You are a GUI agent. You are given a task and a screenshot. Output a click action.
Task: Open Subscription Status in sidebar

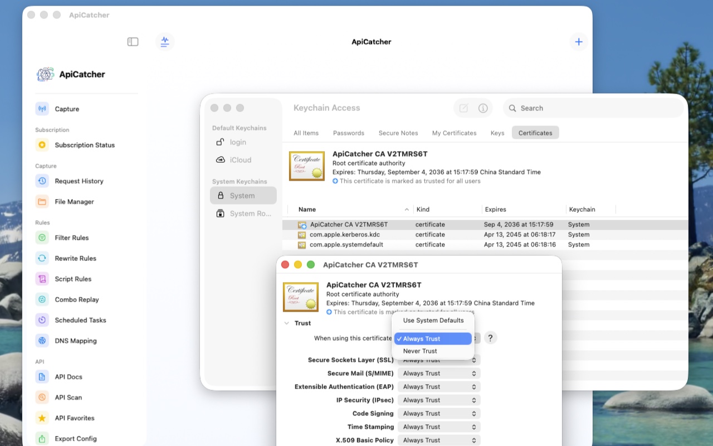pyautogui.click(x=86, y=145)
